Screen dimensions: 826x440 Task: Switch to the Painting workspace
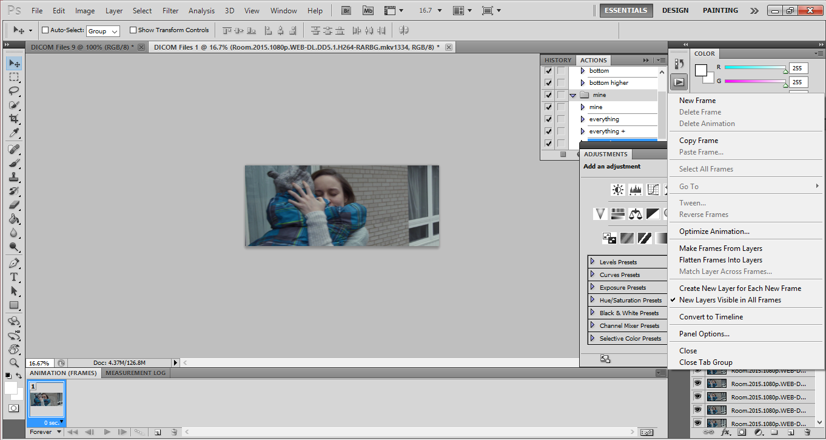[720, 10]
